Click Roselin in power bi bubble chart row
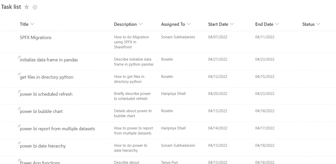Screen dimensions: 336x164 point(167,111)
